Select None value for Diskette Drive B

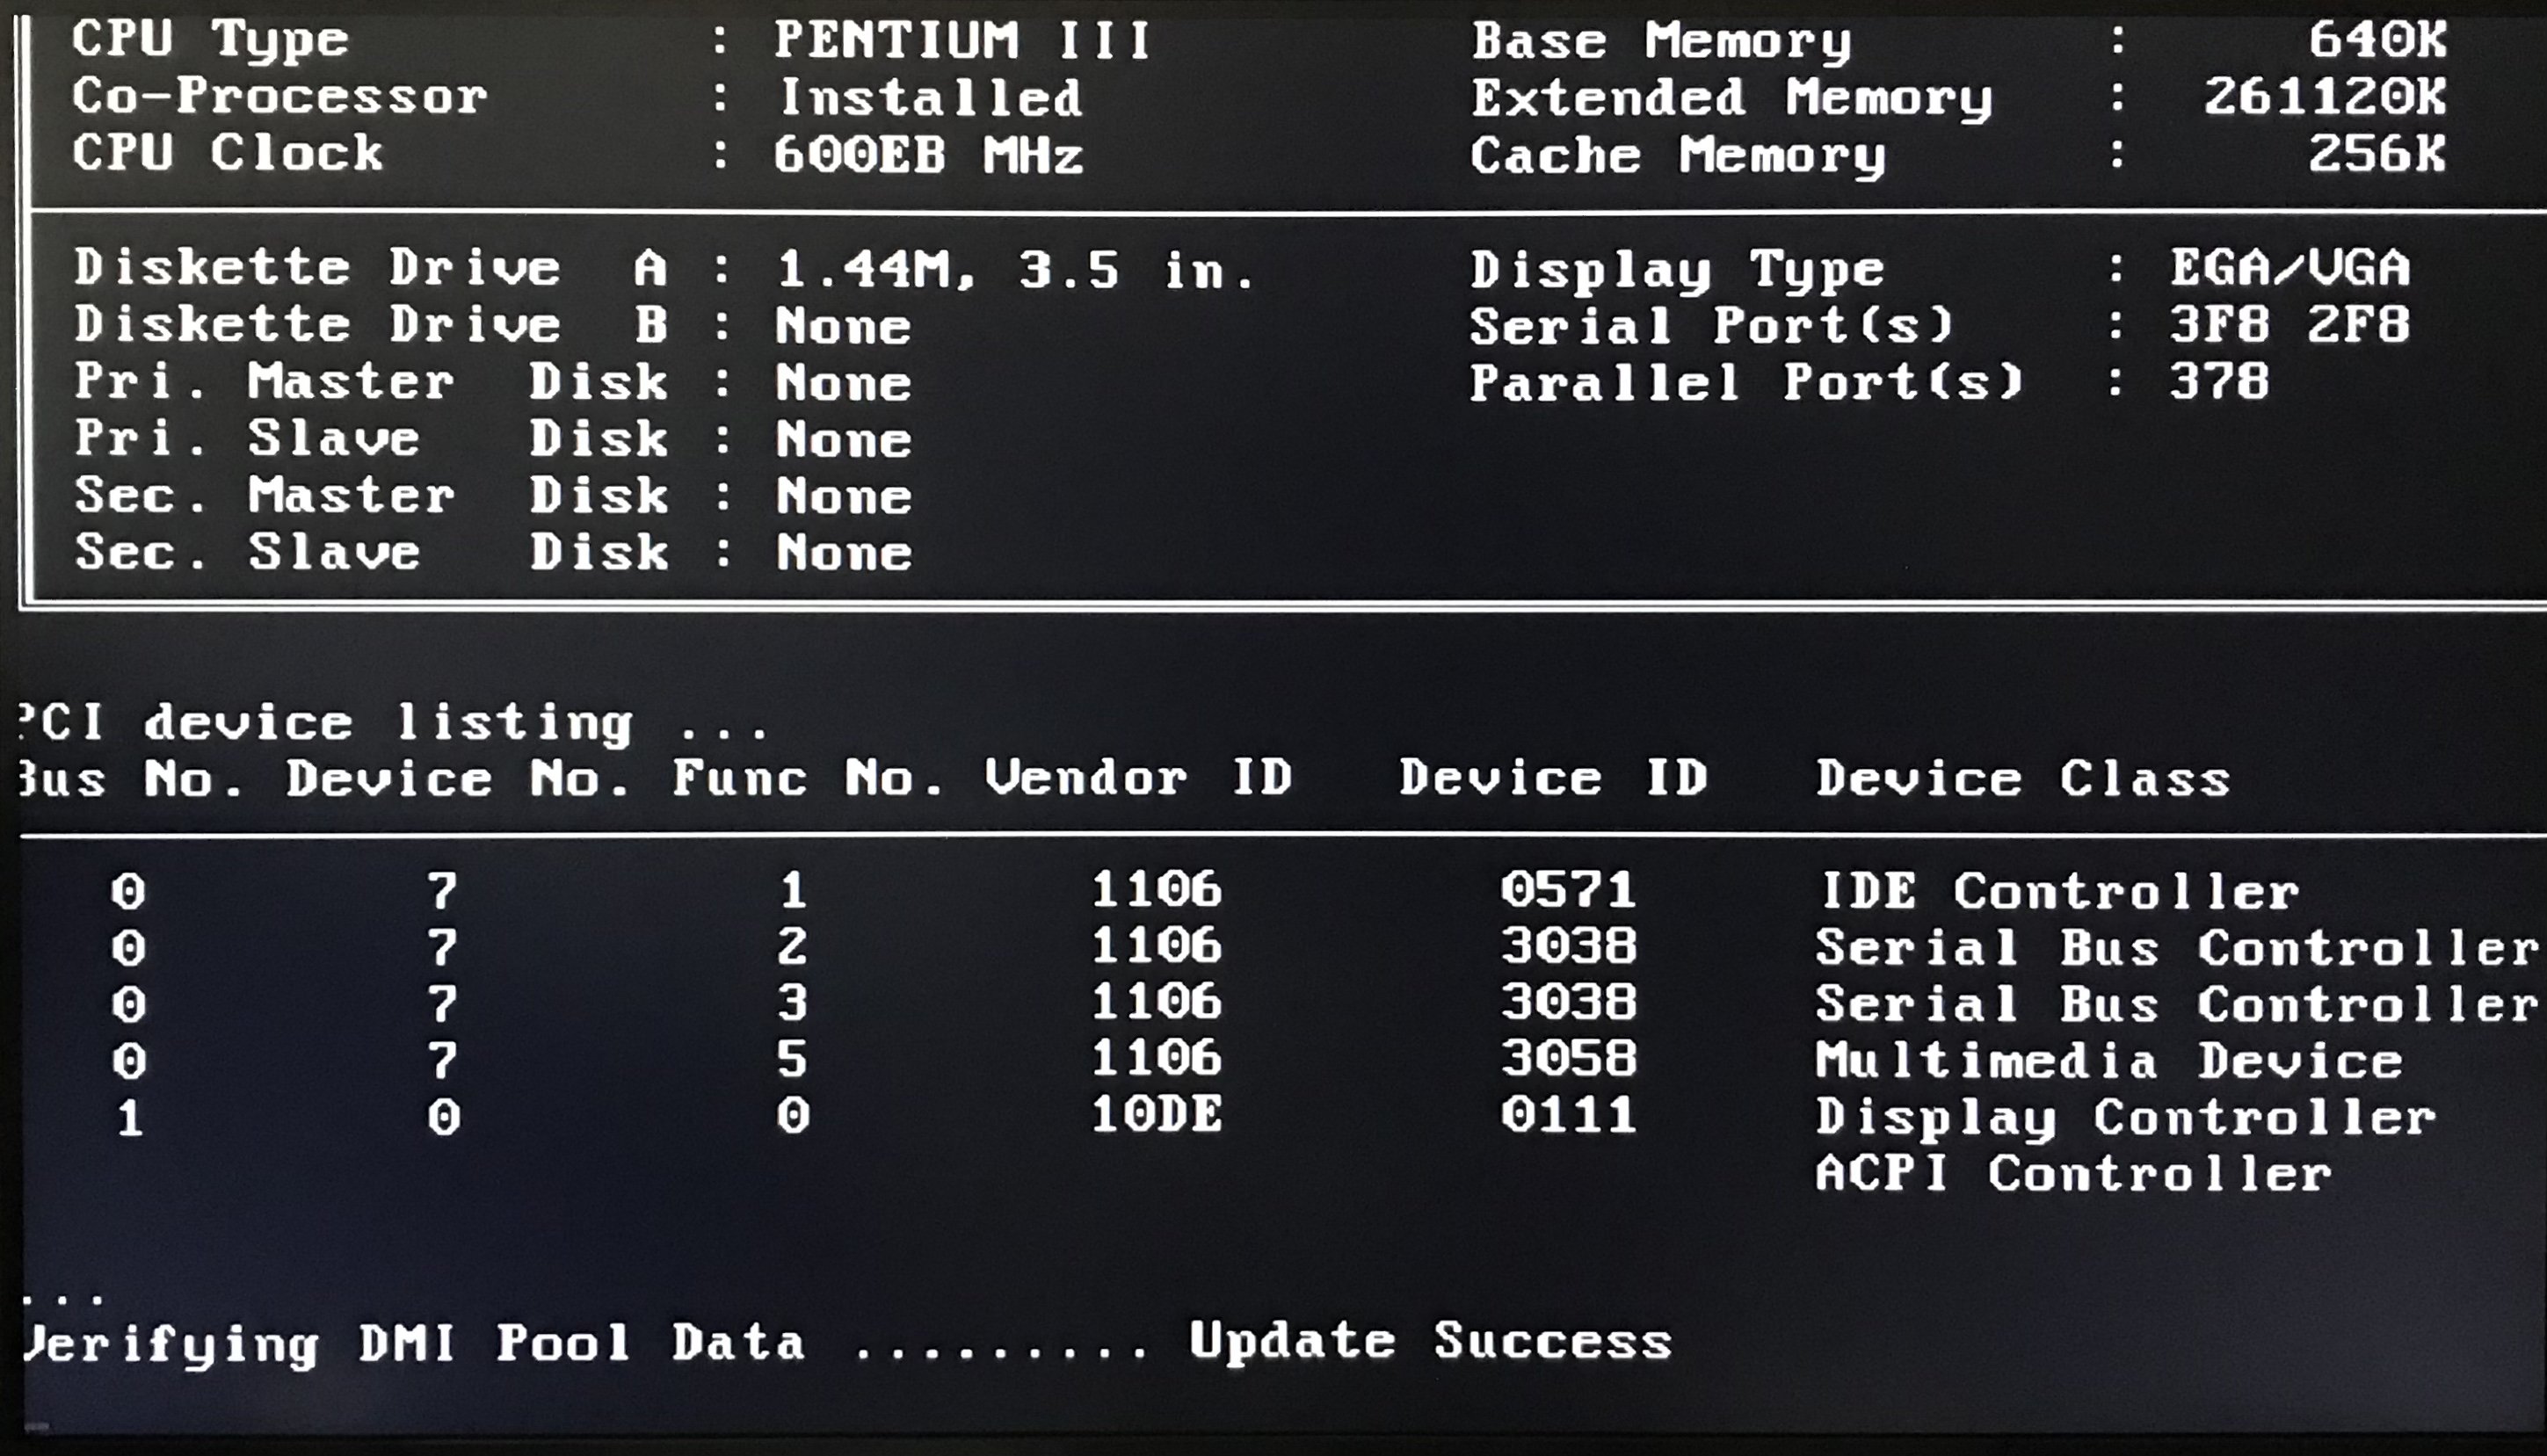843,327
